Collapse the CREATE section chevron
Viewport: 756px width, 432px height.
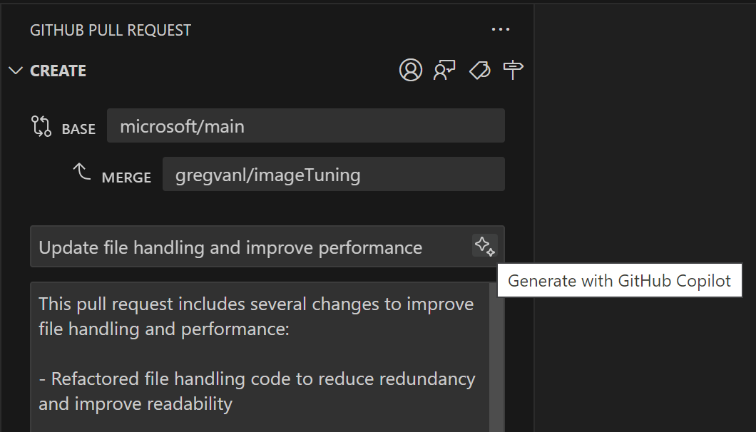[x=15, y=70]
